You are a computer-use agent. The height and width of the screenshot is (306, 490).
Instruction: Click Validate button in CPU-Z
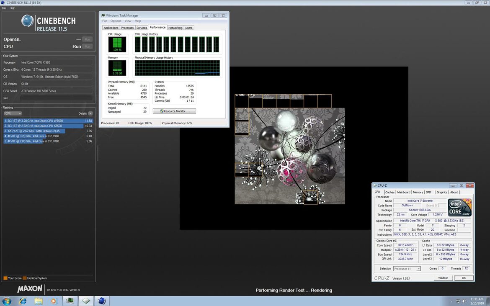coord(443,278)
